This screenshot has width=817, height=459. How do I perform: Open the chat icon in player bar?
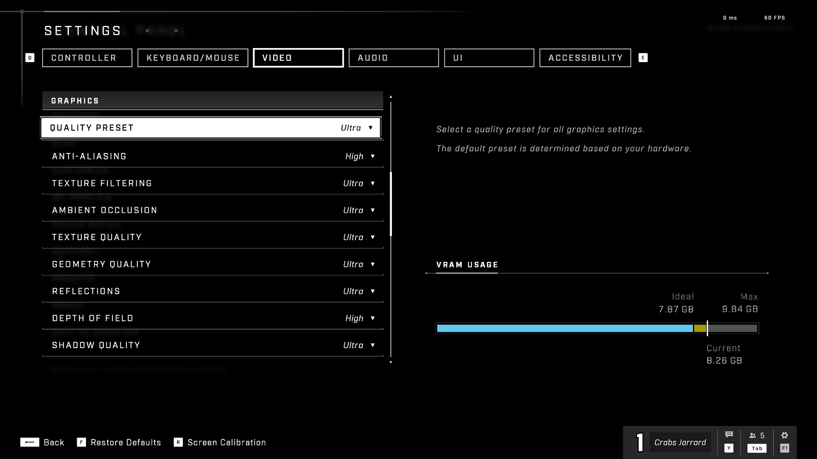729,435
